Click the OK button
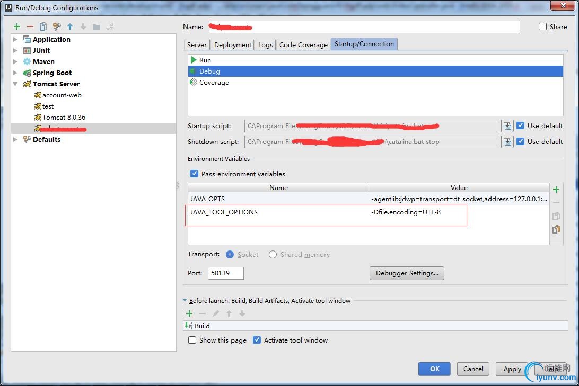The width and height of the screenshot is (579, 386). coord(434,369)
